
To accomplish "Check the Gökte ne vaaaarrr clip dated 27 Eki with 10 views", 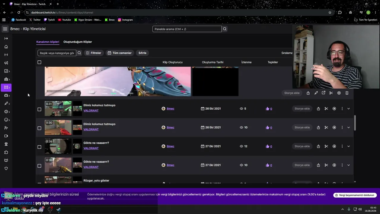I will 39,166.
